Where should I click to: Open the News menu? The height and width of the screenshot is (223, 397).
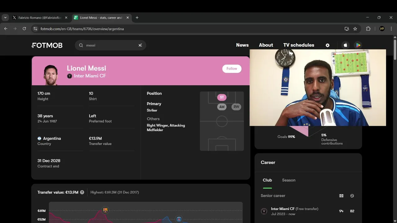[242, 45]
